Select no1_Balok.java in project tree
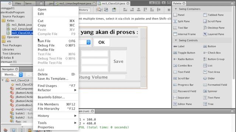 click(22, 25)
